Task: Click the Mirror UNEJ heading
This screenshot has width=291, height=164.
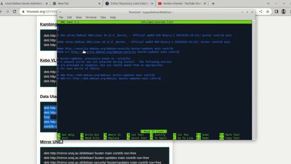Action: pyautogui.click(x=51, y=142)
